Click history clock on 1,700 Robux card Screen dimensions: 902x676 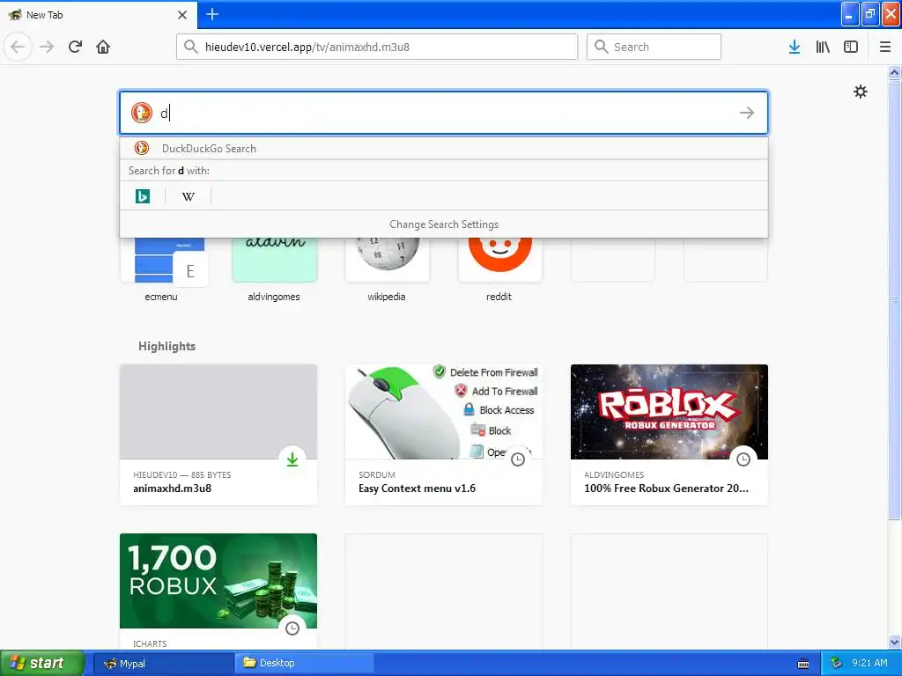292,628
